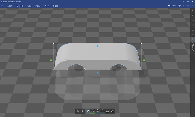Open the Help menu
This screenshot has height=117, width=195.
(56, 6)
